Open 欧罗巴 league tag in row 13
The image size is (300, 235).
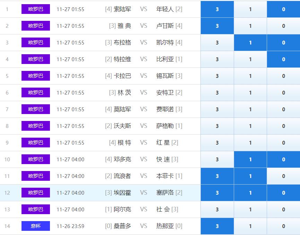[x=36, y=209]
